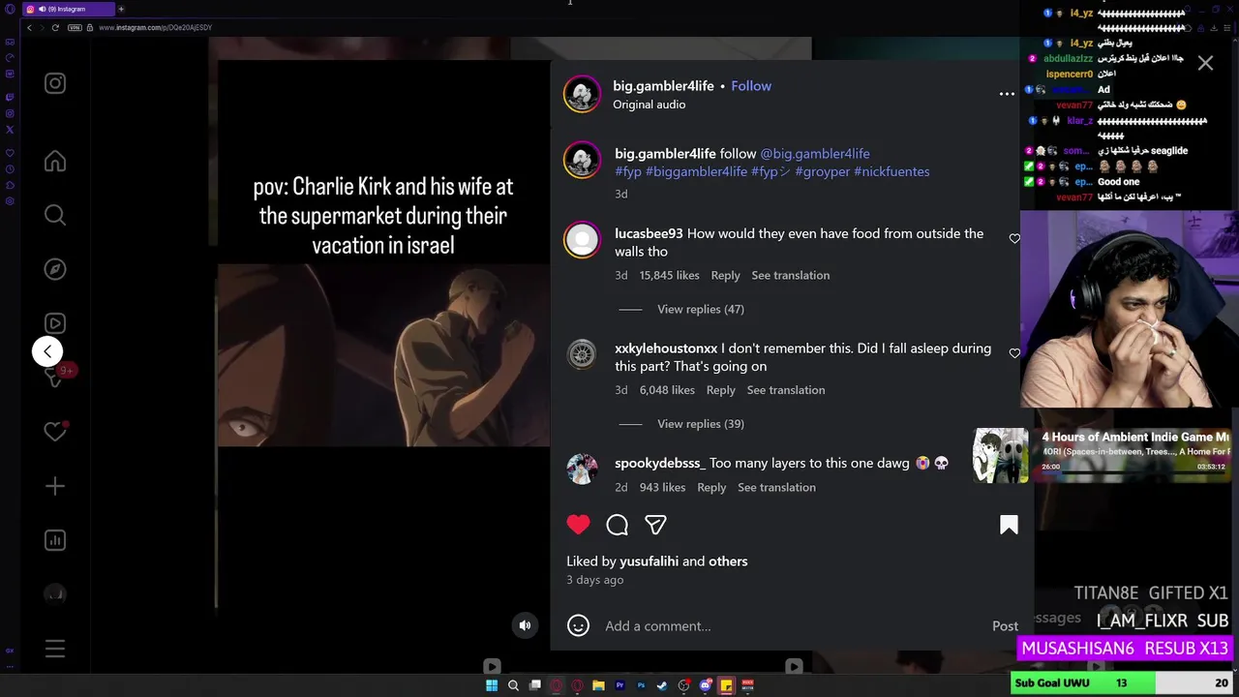Open the three-dots post options menu

pyautogui.click(x=1007, y=94)
